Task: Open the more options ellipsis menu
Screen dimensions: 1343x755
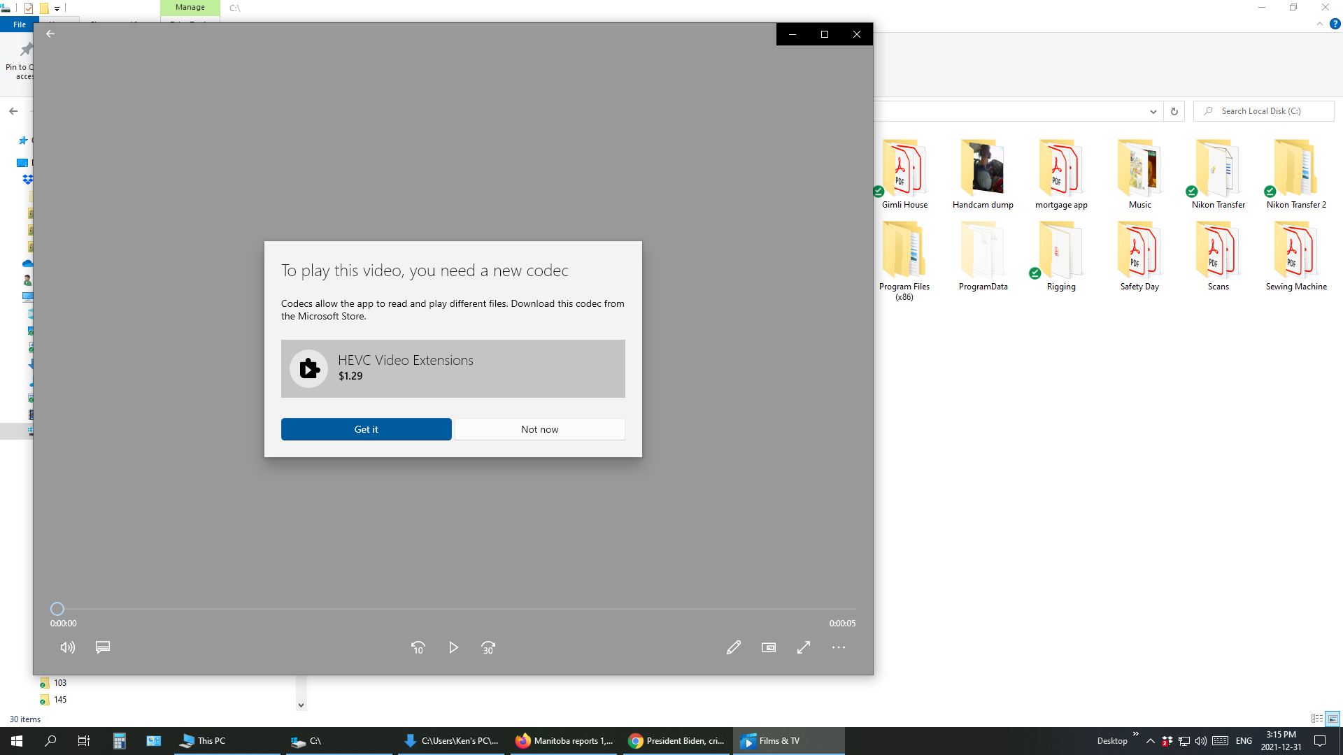Action: (x=839, y=647)
